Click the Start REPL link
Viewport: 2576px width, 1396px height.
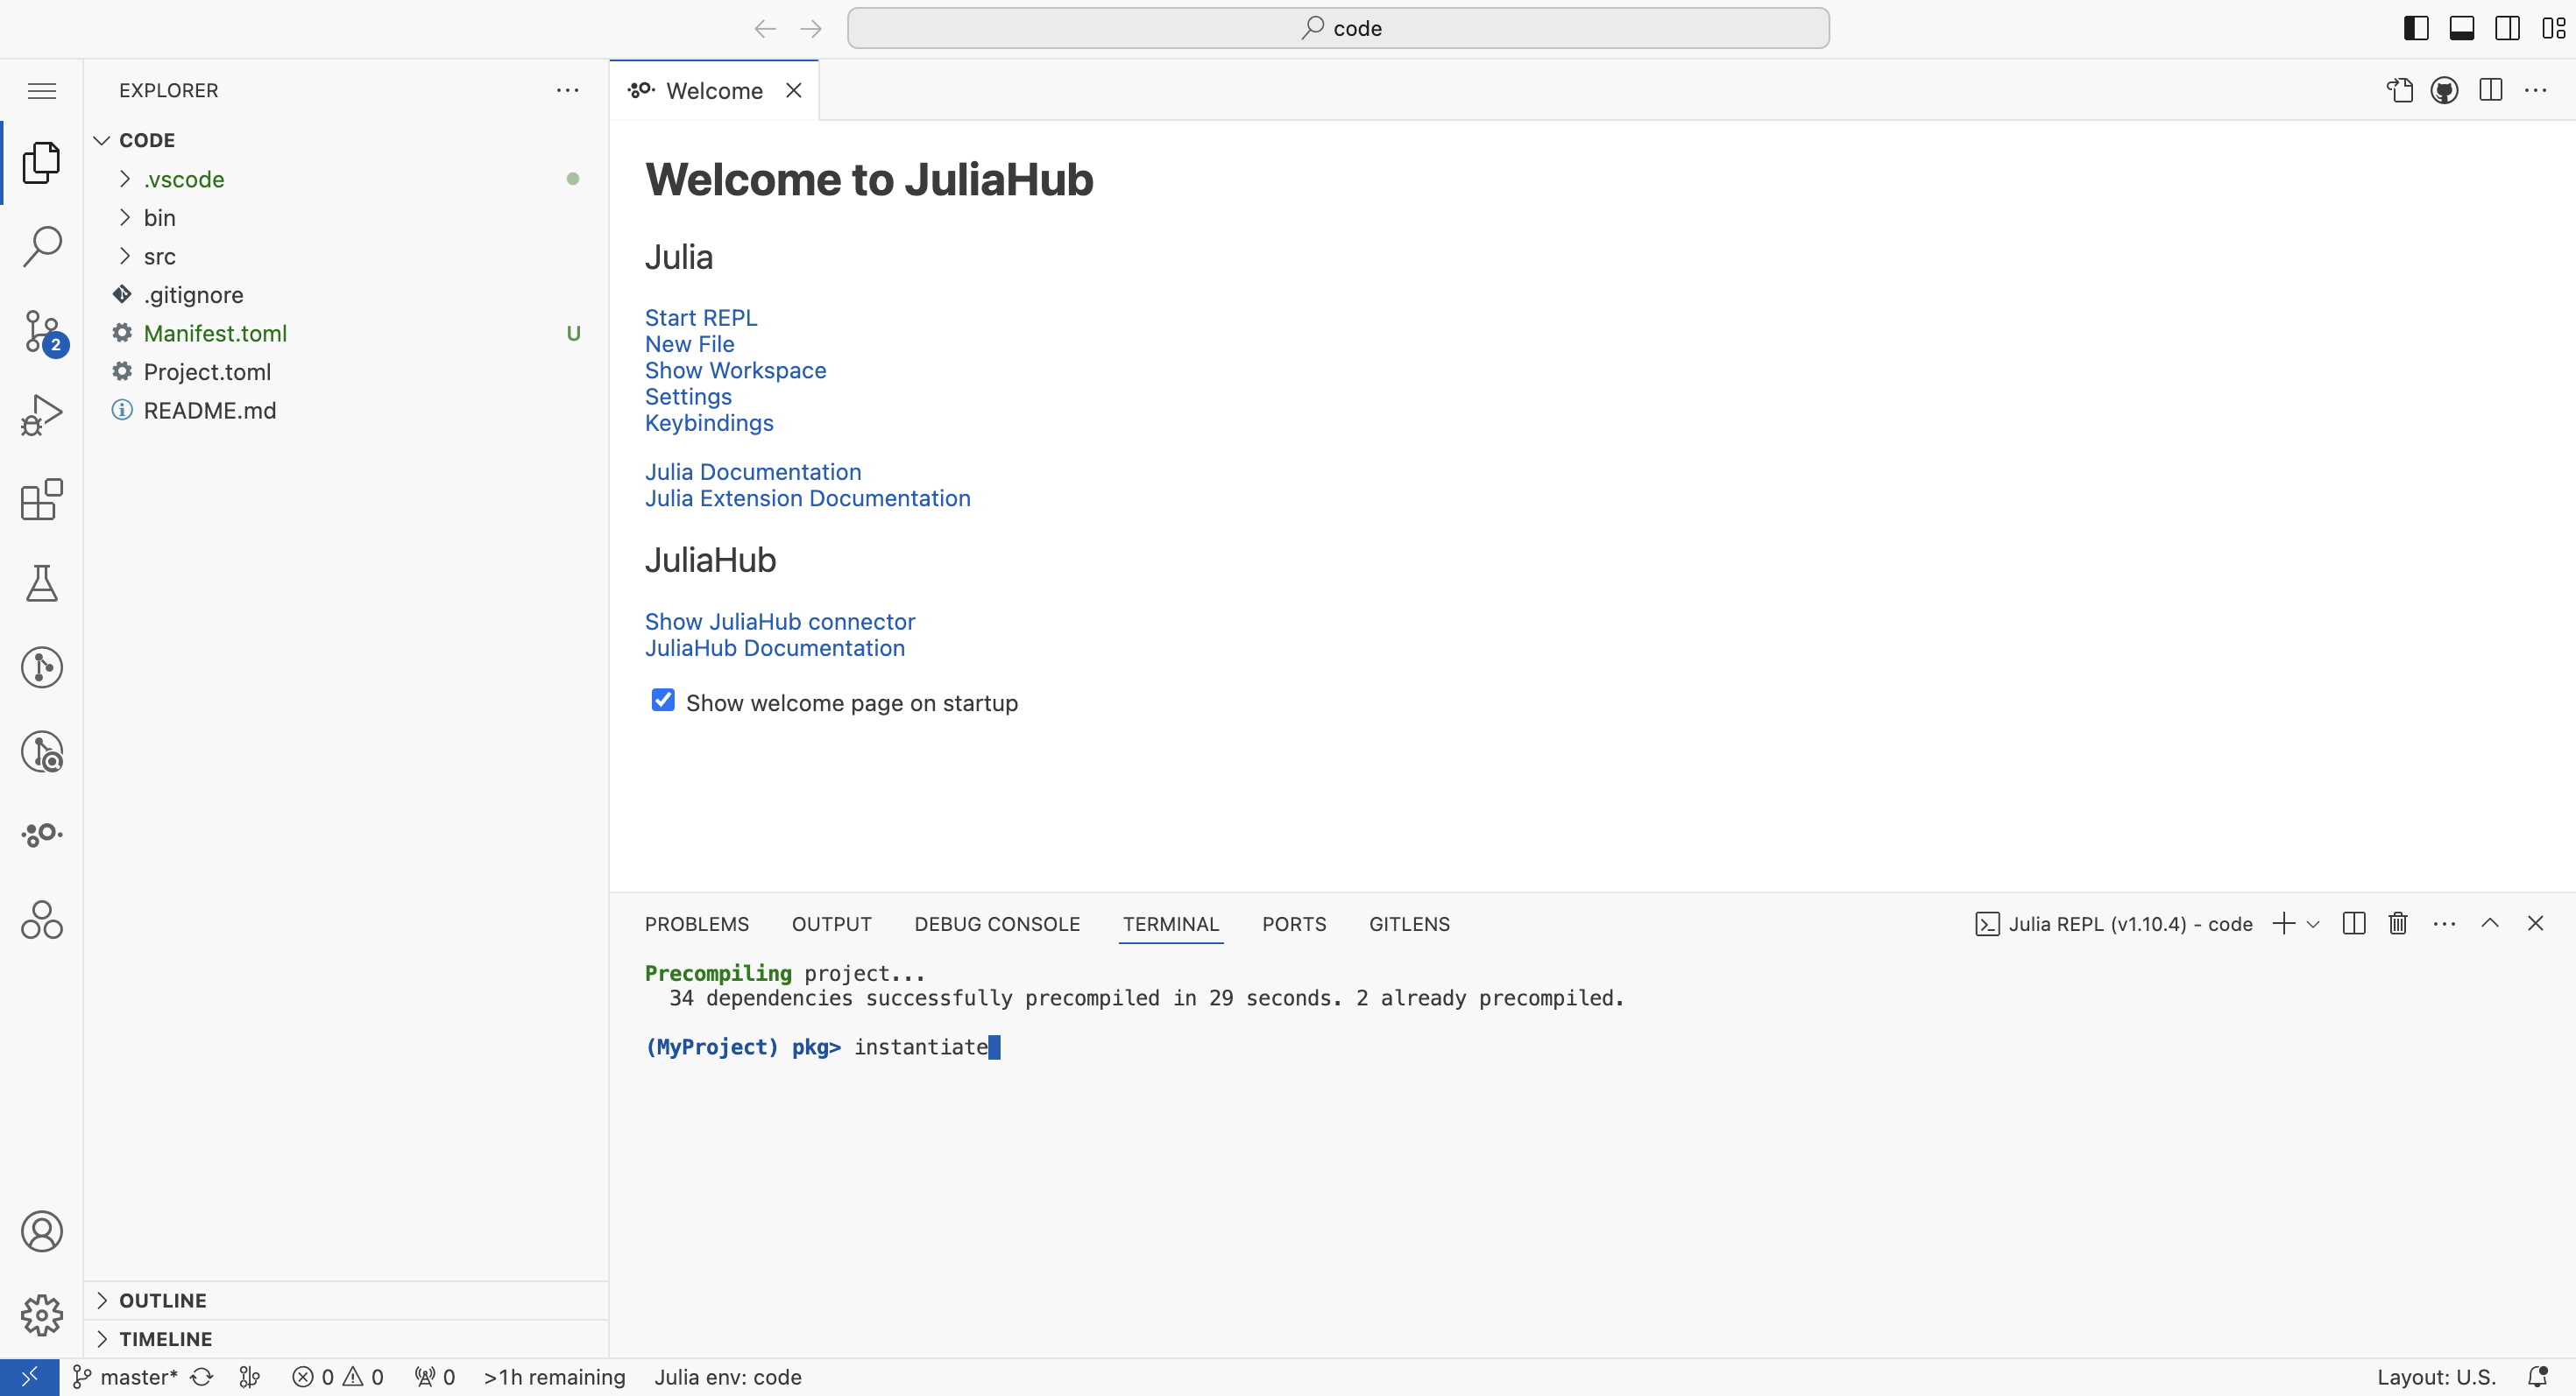700,318
